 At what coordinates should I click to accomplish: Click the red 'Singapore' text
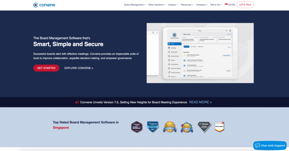[61, 127]
